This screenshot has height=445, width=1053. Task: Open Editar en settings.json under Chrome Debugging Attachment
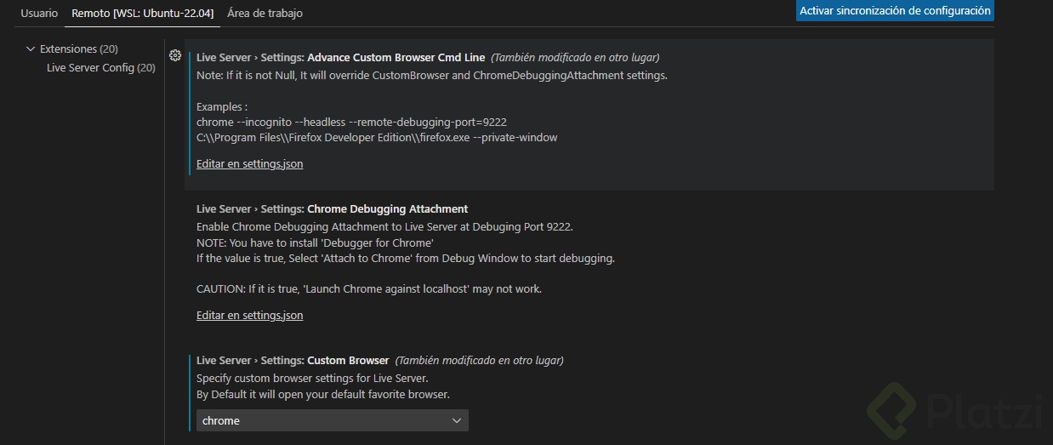(x=250, y=316)
